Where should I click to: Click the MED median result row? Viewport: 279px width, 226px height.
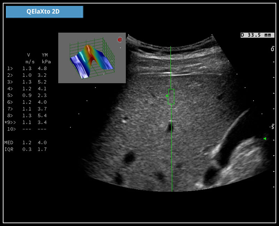25,143
